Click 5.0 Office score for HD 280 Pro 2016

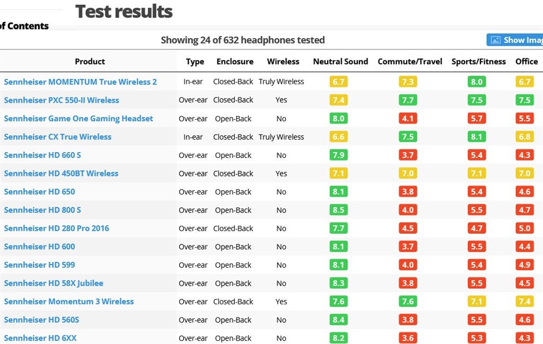coord(524,228)
